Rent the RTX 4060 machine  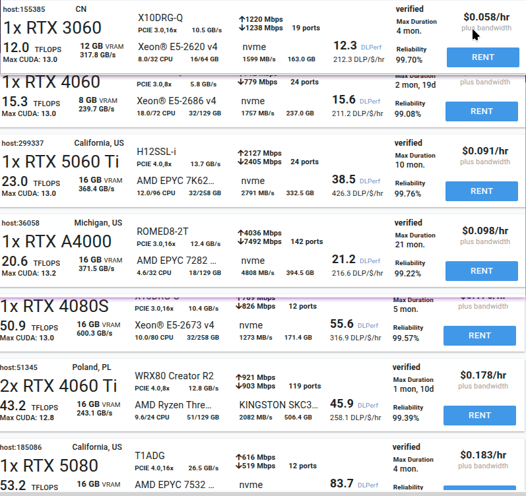pos(481,111)
